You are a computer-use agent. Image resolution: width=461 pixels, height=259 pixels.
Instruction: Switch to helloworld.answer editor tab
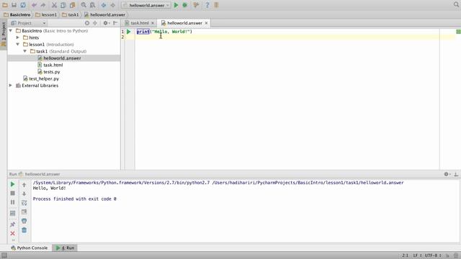184,23
